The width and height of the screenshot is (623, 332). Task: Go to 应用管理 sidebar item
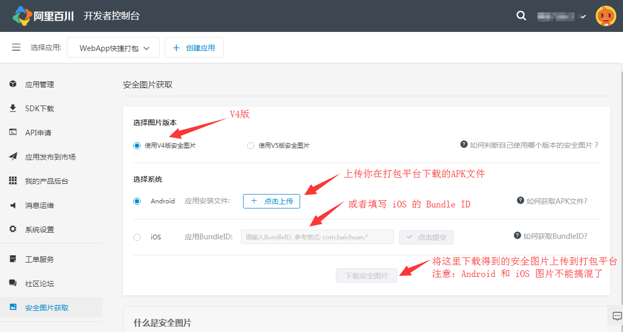click(x=39, y=84)
